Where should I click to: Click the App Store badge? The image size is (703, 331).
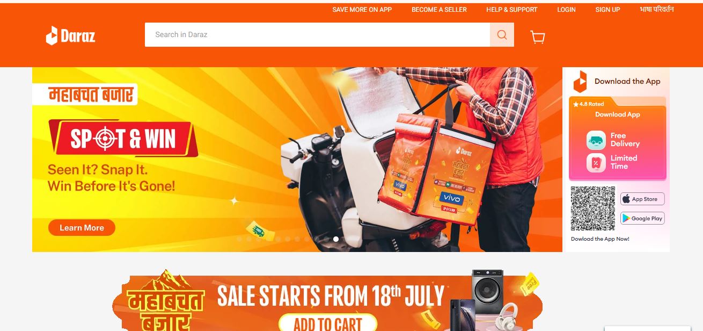tap(642, 199)
